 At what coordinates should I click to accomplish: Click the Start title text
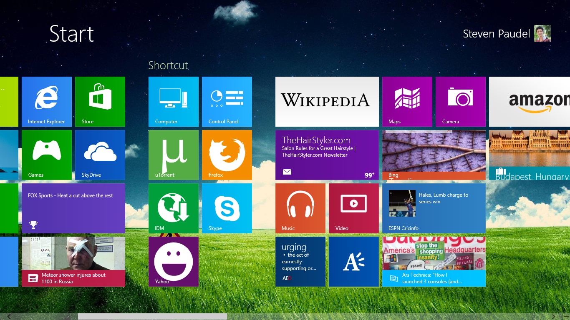point(71,34)
